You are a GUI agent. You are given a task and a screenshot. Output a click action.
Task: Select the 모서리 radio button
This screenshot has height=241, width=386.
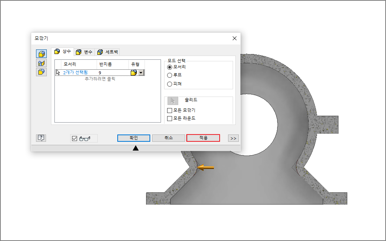169,67
